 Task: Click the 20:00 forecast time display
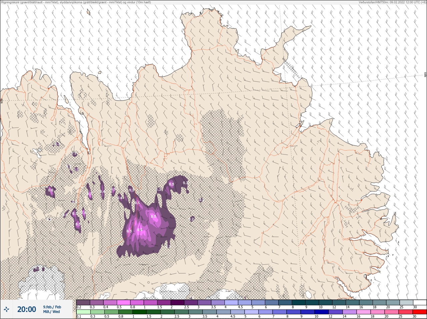(27, 309)
